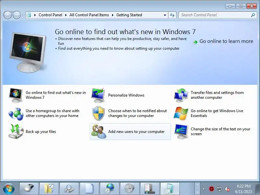Image resolution: width=260 pixels, height=195 pixels.
Task: Click the computer tower taskbar icon
Action: coord(149,188)
